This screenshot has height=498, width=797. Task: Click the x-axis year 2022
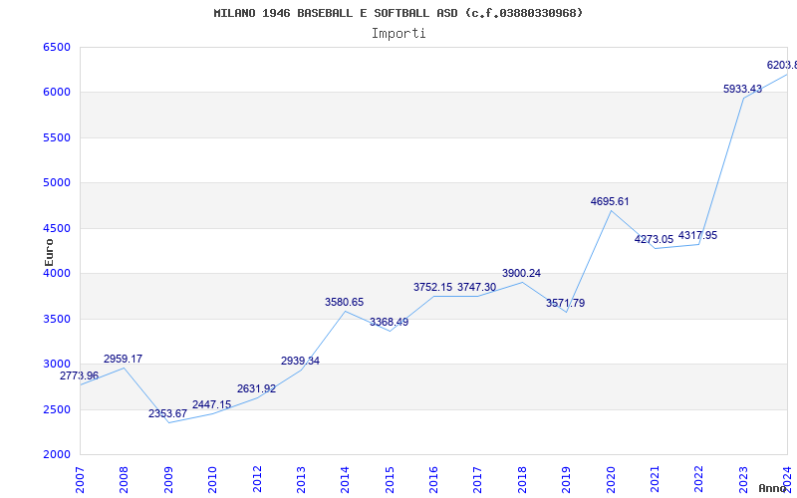699,479
